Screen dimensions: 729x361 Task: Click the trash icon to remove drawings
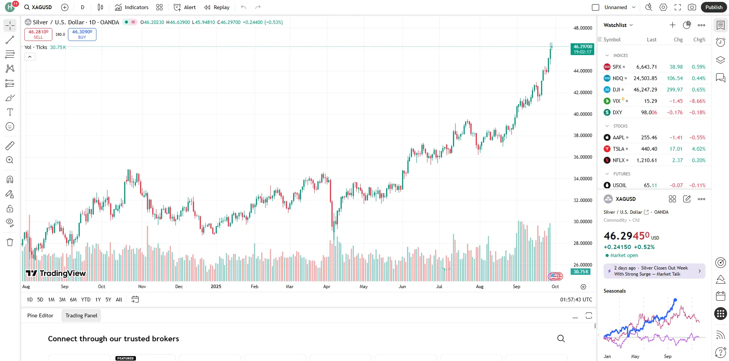(10, 242)
